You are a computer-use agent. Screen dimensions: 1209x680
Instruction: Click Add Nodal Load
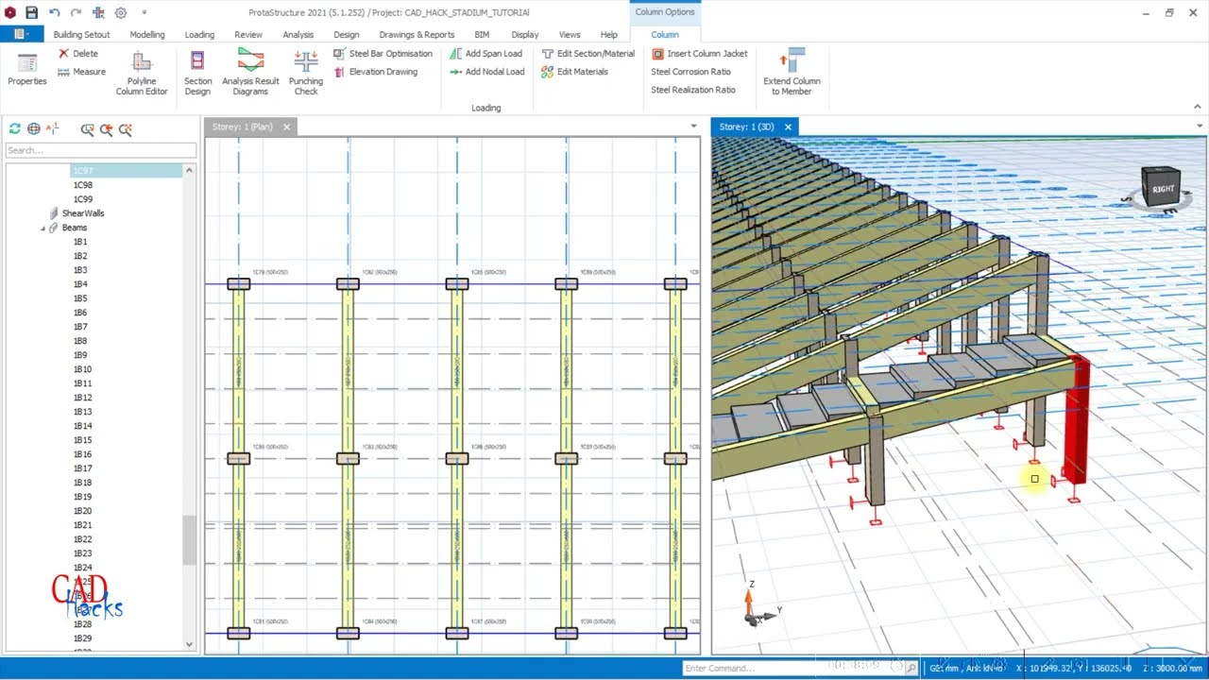pos(486,72)
